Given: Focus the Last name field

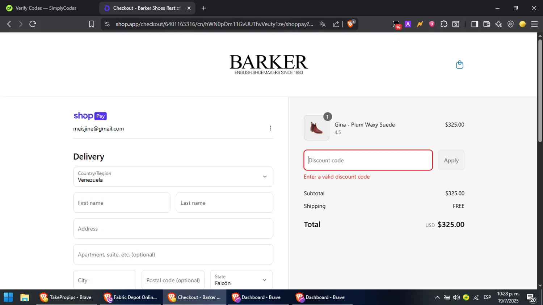Looking at the screenshot, I should [x=224, y=203].
